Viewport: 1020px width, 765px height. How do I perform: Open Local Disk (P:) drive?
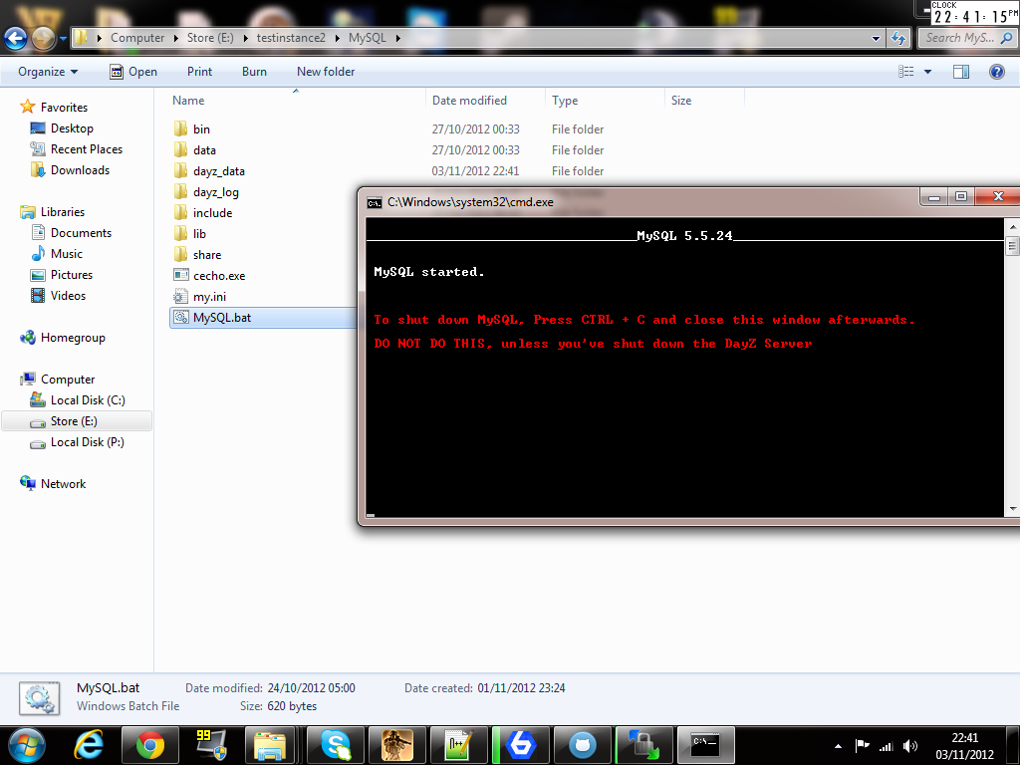(x=88, y=441)
